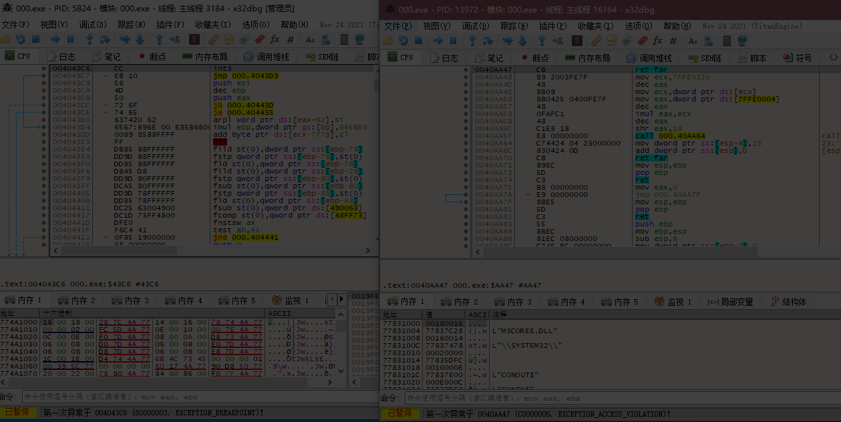The width and height of the screenshot is (841, 422).
Task: Open appearance settings via the Az icon
Action: click(x=311, y=40)
